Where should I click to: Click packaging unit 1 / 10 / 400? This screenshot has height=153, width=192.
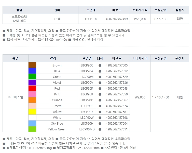[160, 97]
